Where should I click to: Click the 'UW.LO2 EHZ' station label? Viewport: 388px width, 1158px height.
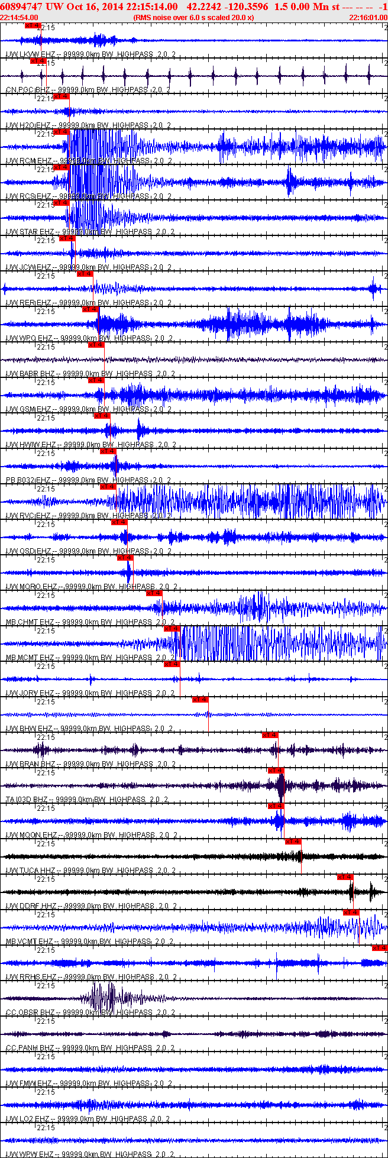click(x=28, y=1119)
